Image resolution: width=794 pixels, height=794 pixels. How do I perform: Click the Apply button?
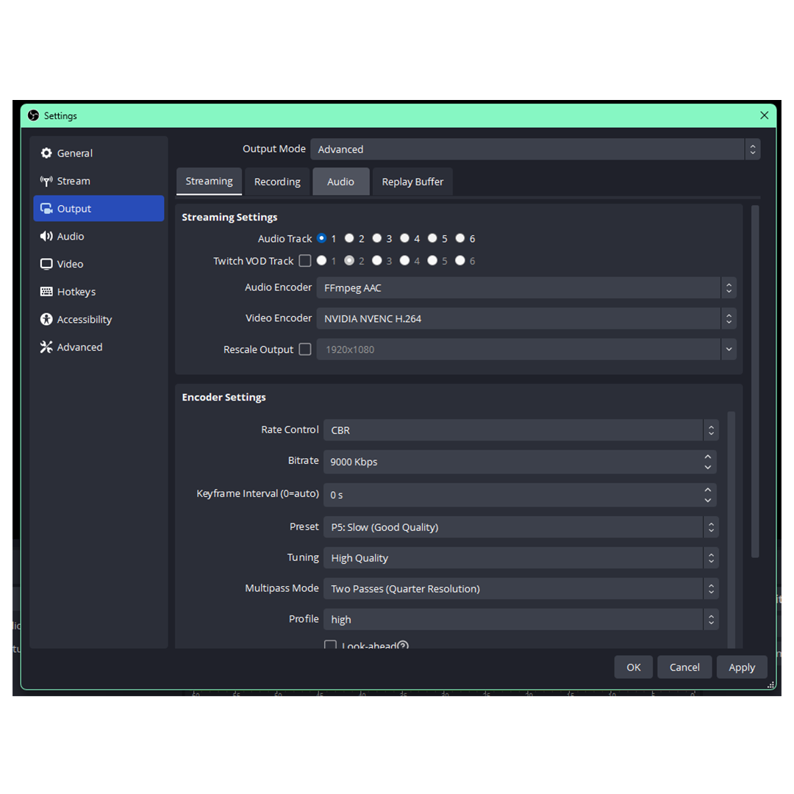(x=742, y=667)
